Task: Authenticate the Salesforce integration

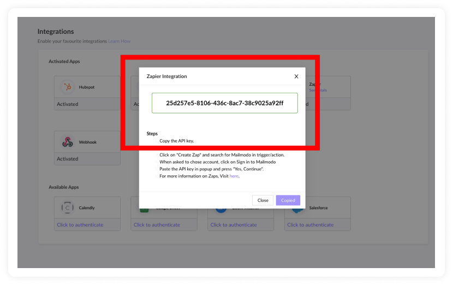Action: [x=311, y=224]
